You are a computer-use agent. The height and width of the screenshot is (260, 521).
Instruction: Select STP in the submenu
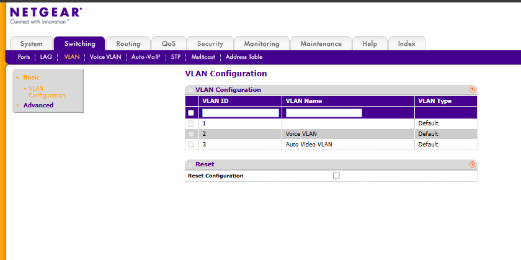click(176, 57)
